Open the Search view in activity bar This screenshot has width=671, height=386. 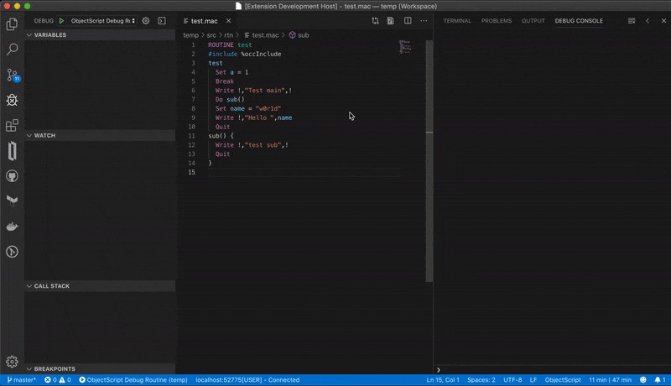(x=12, y=50)
